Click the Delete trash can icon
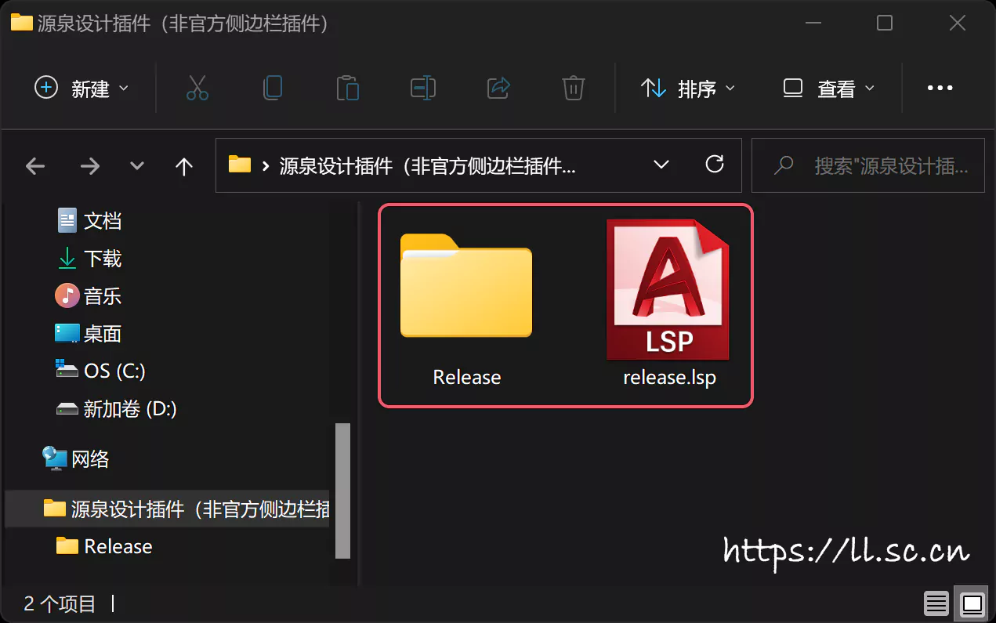Image resolution: width=996 pixels, height=623 pixels. (x=574, y=88)
